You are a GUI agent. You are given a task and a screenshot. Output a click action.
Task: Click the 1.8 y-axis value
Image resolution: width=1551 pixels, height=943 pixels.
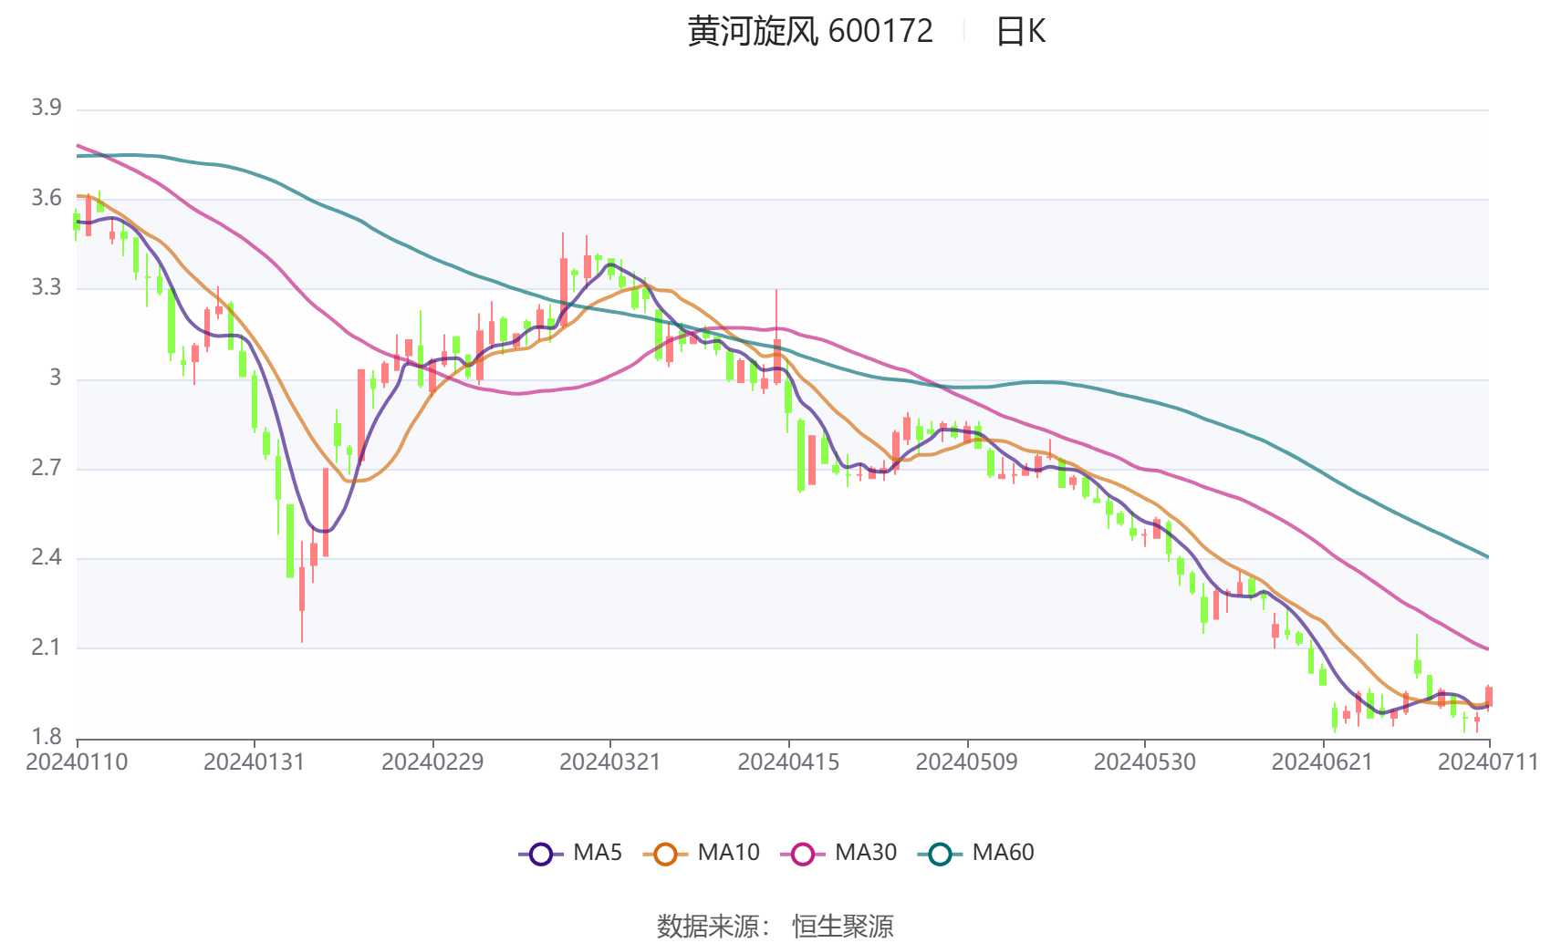coord(47,737)
